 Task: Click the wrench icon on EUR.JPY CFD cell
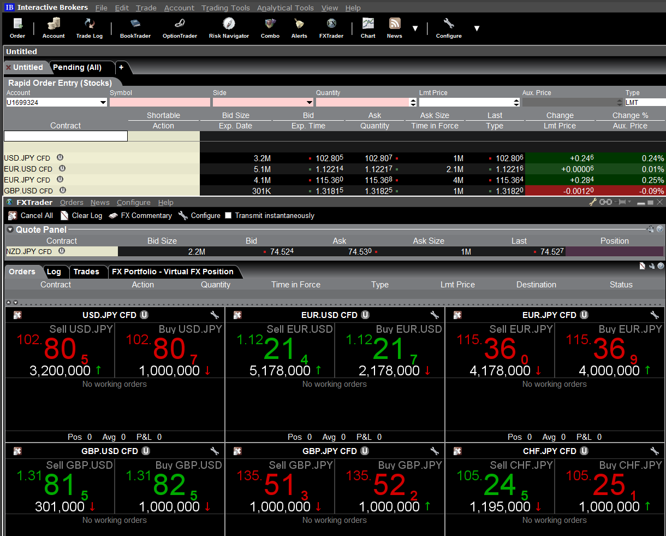tap(655, 315)
